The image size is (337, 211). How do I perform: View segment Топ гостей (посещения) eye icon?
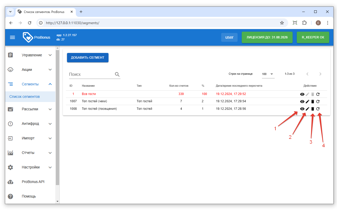(302, 109)
